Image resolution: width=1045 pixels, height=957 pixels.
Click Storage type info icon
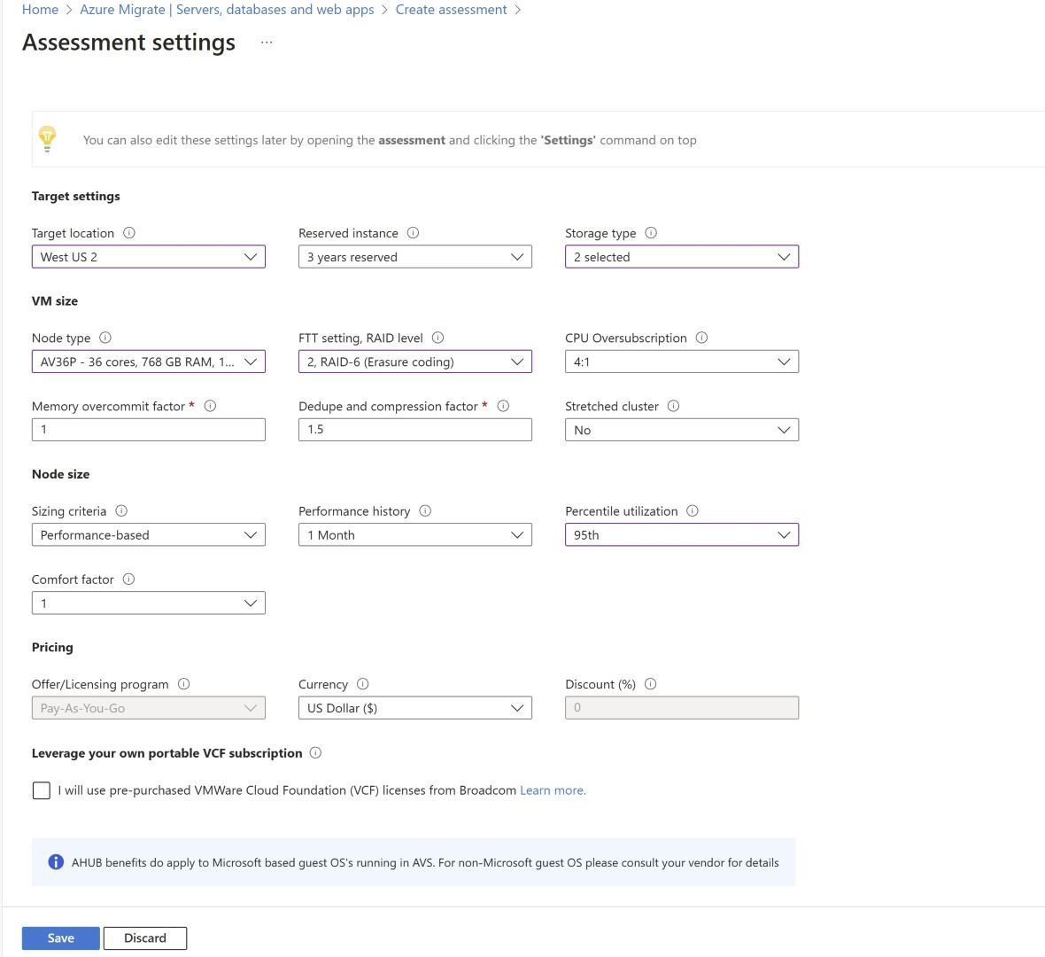(651, 233)
